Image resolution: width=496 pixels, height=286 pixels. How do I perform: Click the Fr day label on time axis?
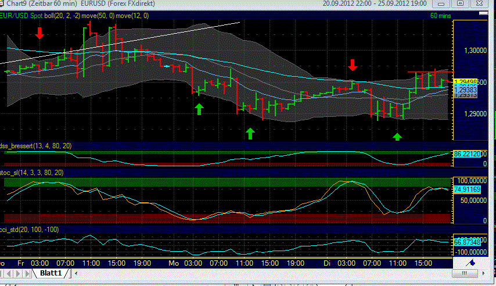click(x=21, y=263)
